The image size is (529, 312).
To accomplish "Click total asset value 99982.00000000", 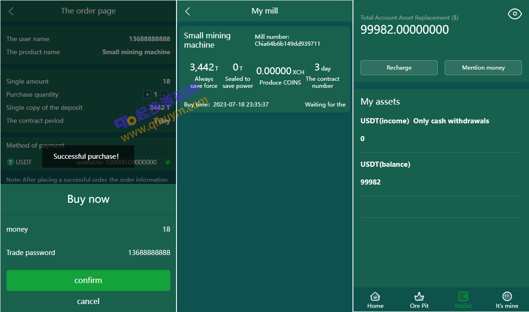I will [404, 29].
